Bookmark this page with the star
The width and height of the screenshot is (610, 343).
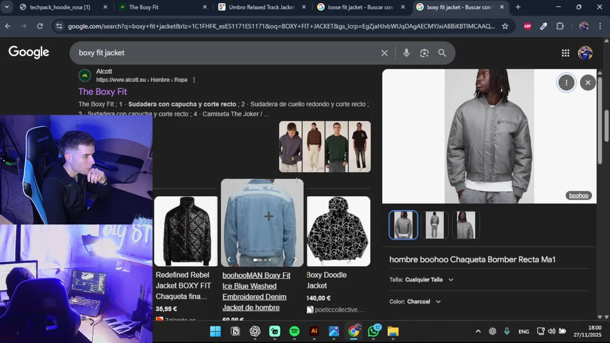[x=505, y=26]
